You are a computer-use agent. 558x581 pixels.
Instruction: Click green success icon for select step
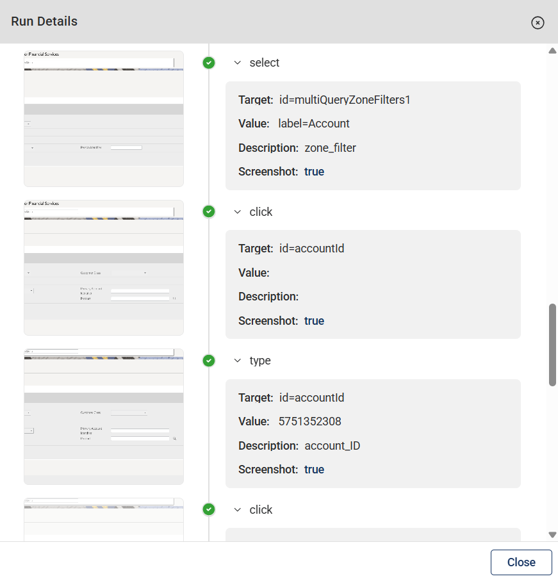click(x=209, y=63)
